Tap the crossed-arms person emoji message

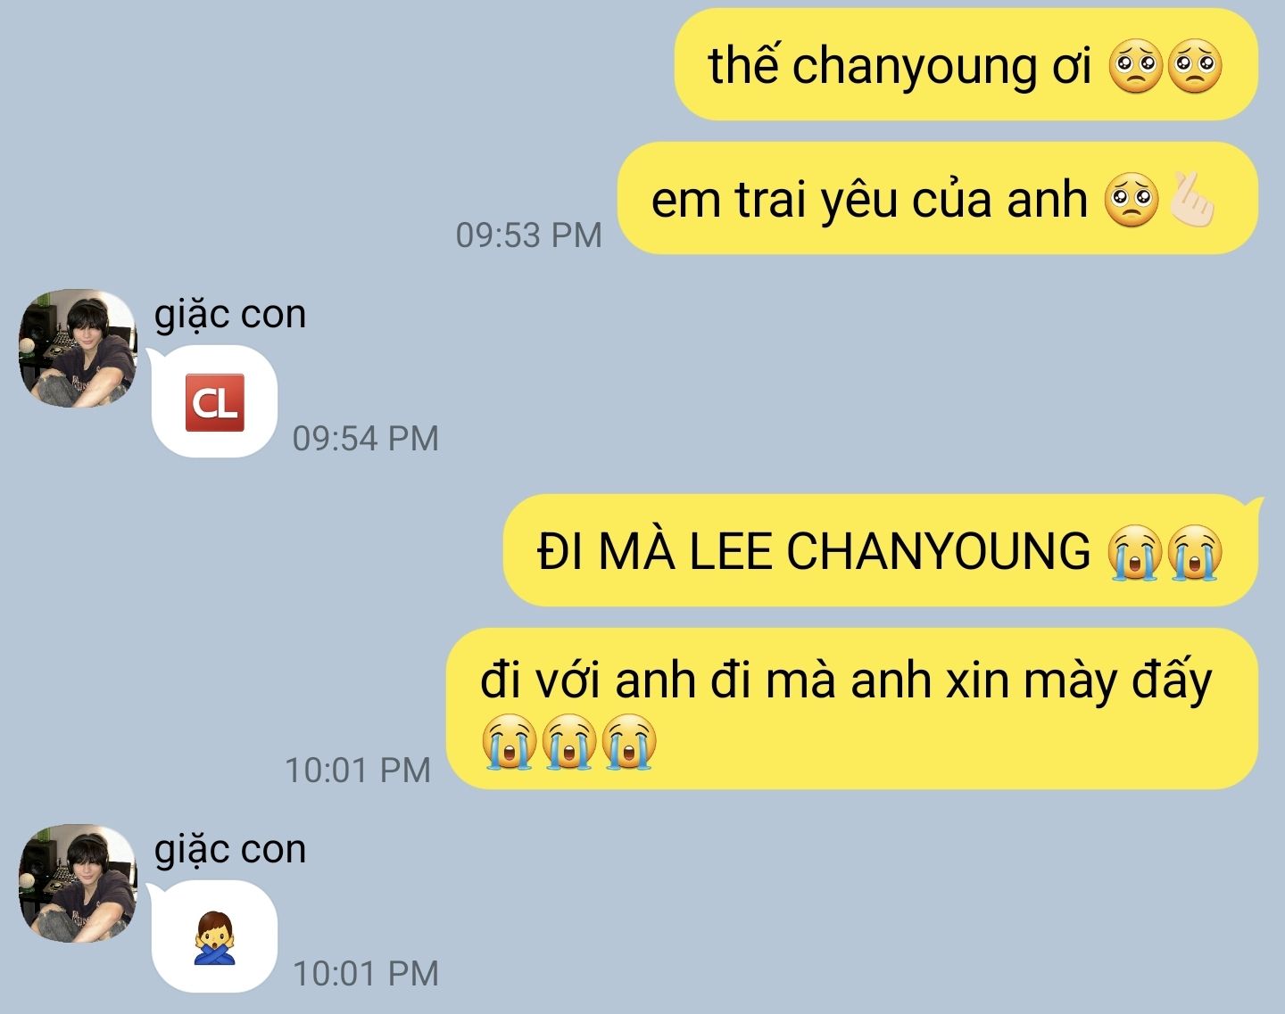point(214,936)
